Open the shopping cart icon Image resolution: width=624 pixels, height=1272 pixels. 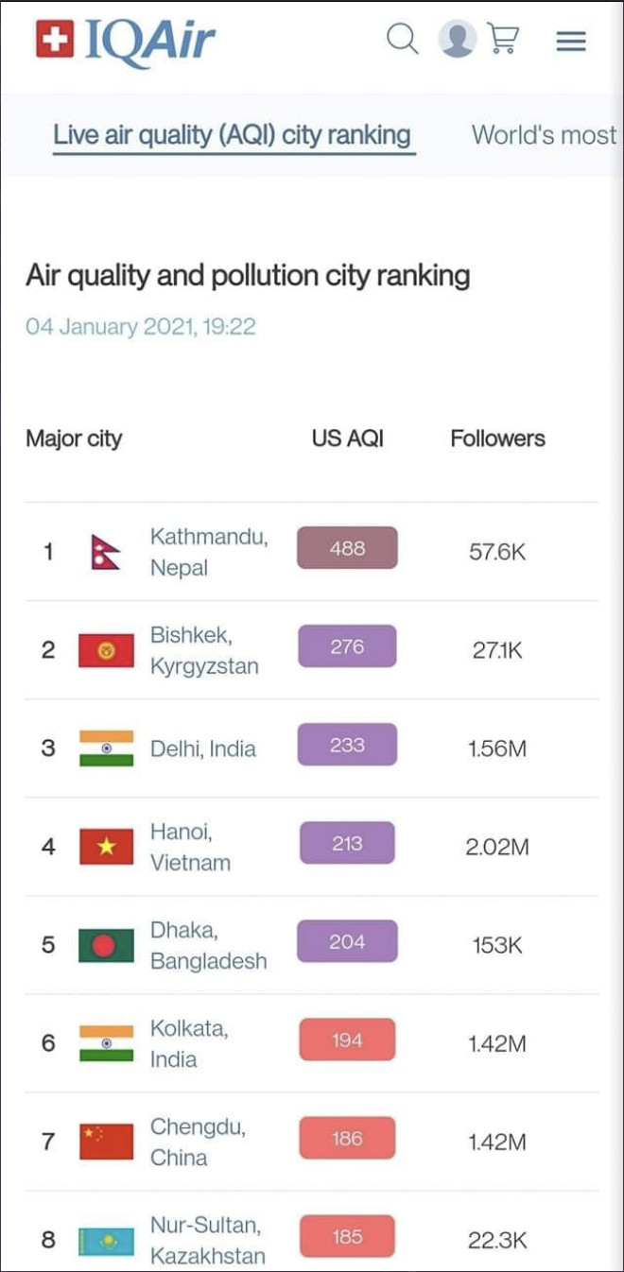pos(506,40)
